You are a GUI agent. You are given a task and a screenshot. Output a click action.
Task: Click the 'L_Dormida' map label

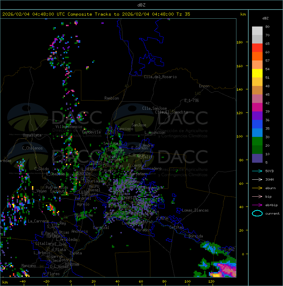click(x=194, y=236)
